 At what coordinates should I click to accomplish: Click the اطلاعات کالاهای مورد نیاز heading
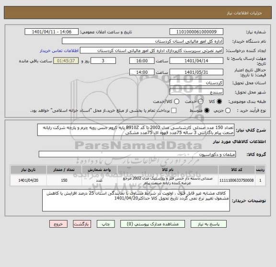[240, 141]
